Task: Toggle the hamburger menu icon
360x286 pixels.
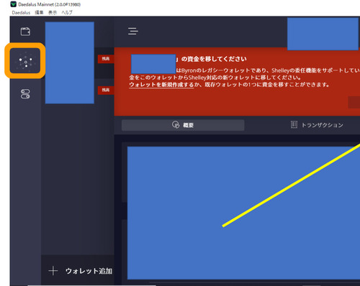Action: click(x=133, y=31)
